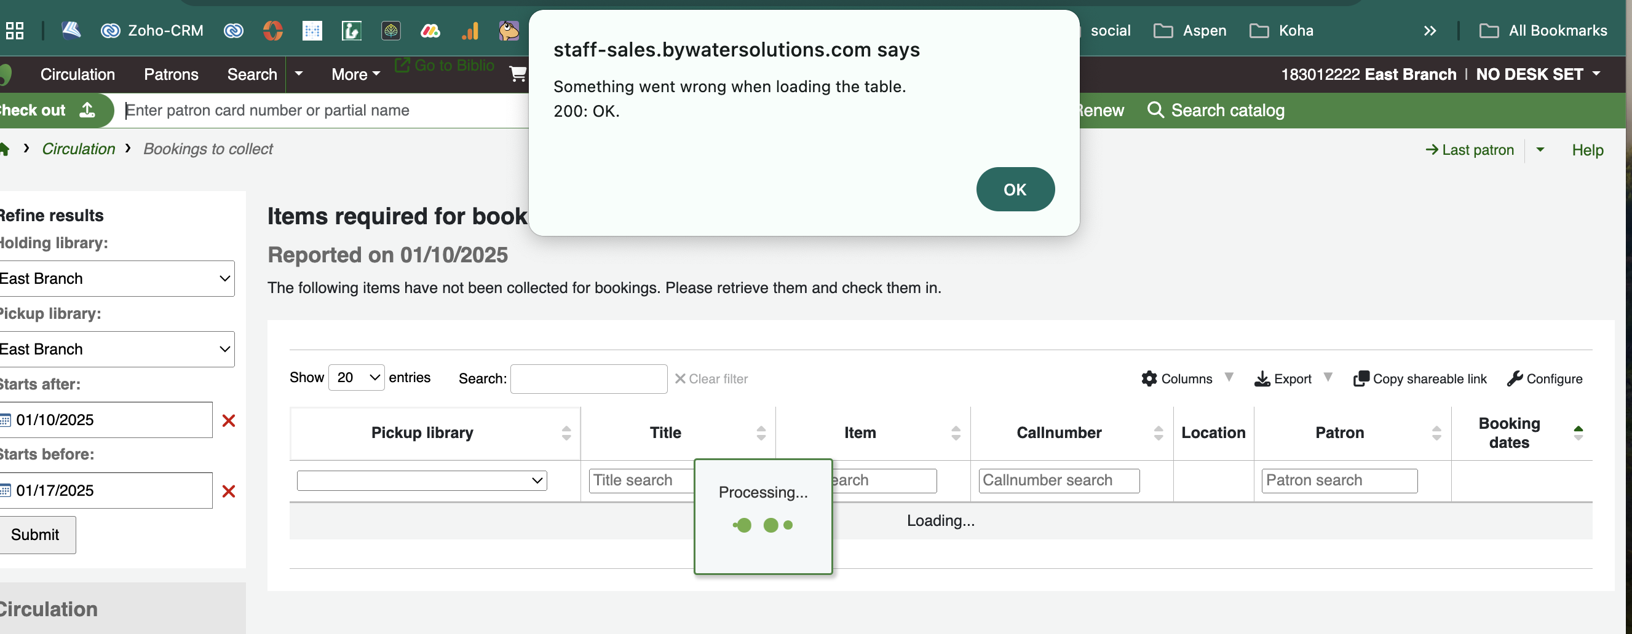Open the Patrons menu

(x=171, y=75)
